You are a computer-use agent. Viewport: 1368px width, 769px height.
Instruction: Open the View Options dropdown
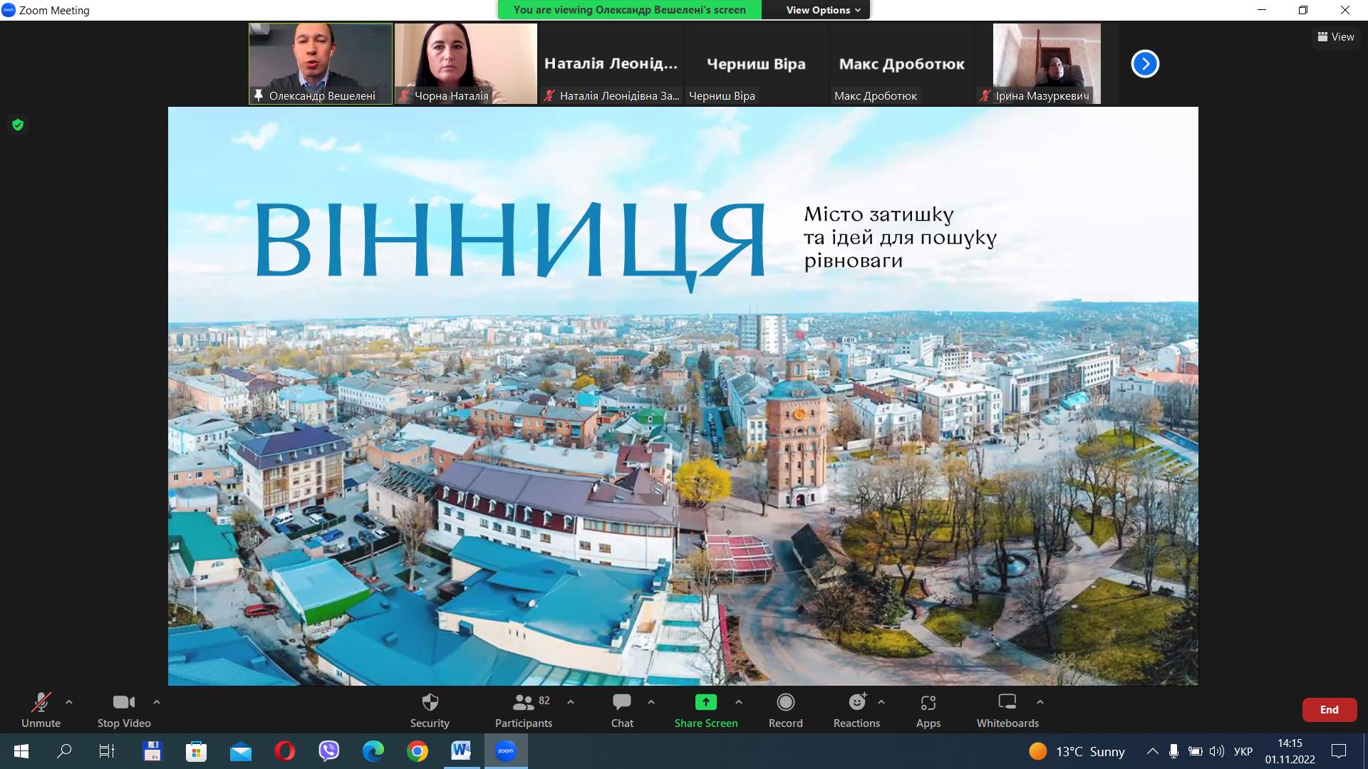823,10
